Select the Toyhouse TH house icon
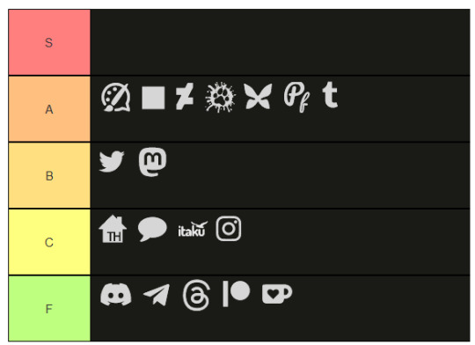The height and width of the screenshot is (345, 475). point(113,229)
